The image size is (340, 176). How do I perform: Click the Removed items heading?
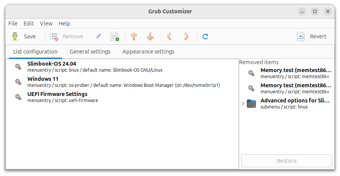(259, 62)
